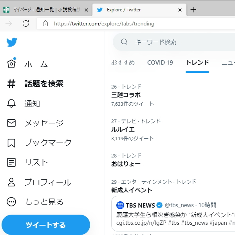
Task: Click 28 · トレンド label
Action: pos(126,155)
